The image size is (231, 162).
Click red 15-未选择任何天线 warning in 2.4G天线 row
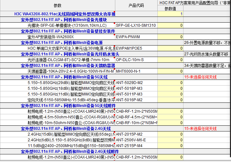click(200, 129)
